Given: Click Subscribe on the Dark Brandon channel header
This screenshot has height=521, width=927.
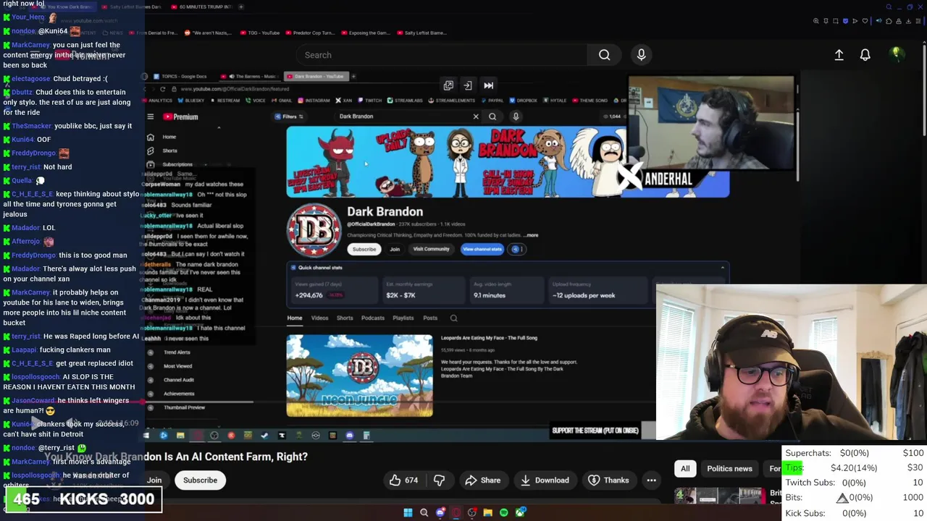Looking at the screenshot, I should (x=364, y=249).
